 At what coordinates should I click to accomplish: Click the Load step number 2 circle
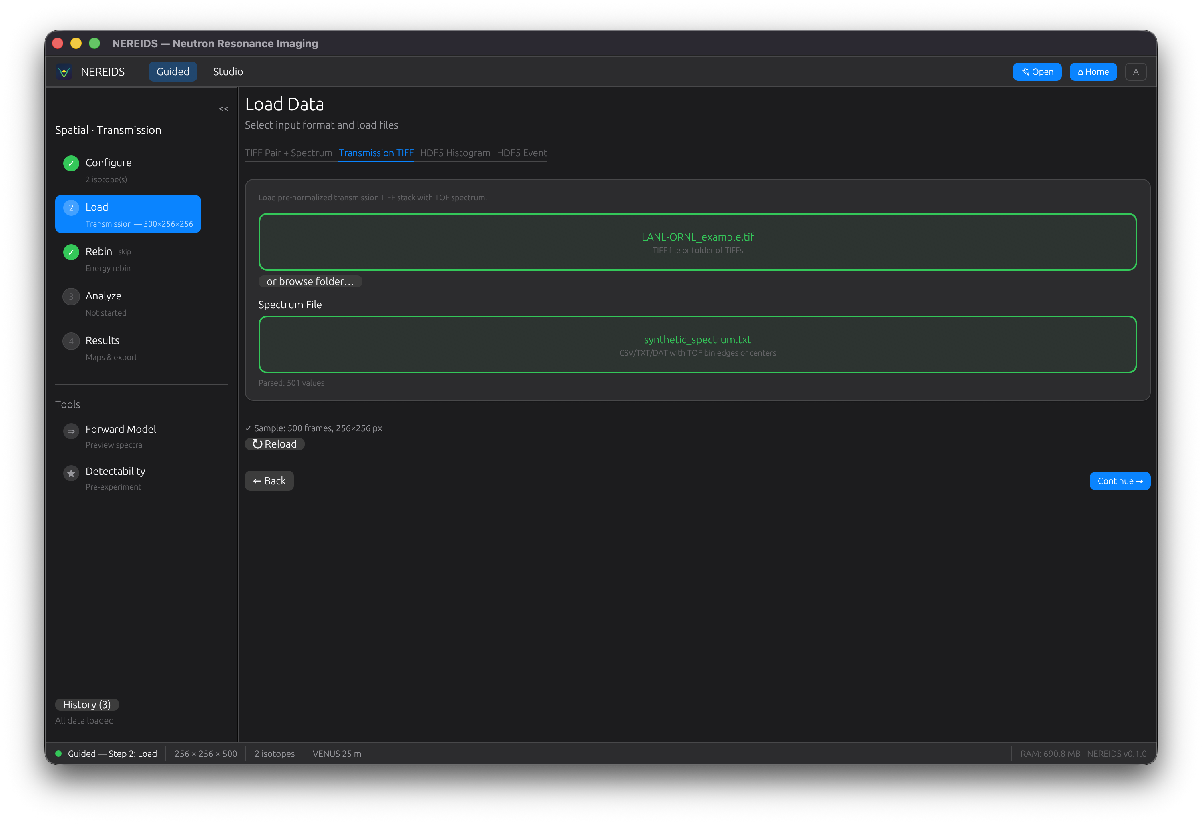(x=71, y=207)
